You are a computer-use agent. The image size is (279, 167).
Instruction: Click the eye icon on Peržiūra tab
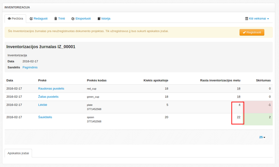9,18
